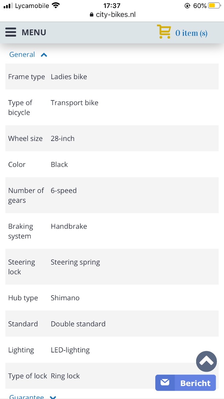Screen dimensions: 224x399
Task: Select the Frame type Ladies bike row
Action: click(x=112, y=77)
